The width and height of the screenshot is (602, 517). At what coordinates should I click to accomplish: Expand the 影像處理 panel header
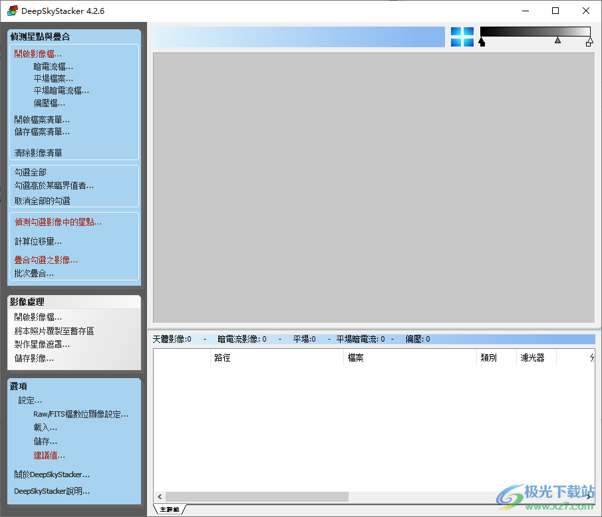point(74,302)
